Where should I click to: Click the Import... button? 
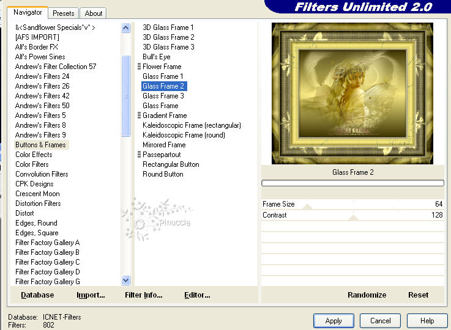click(x=91, y=295)
